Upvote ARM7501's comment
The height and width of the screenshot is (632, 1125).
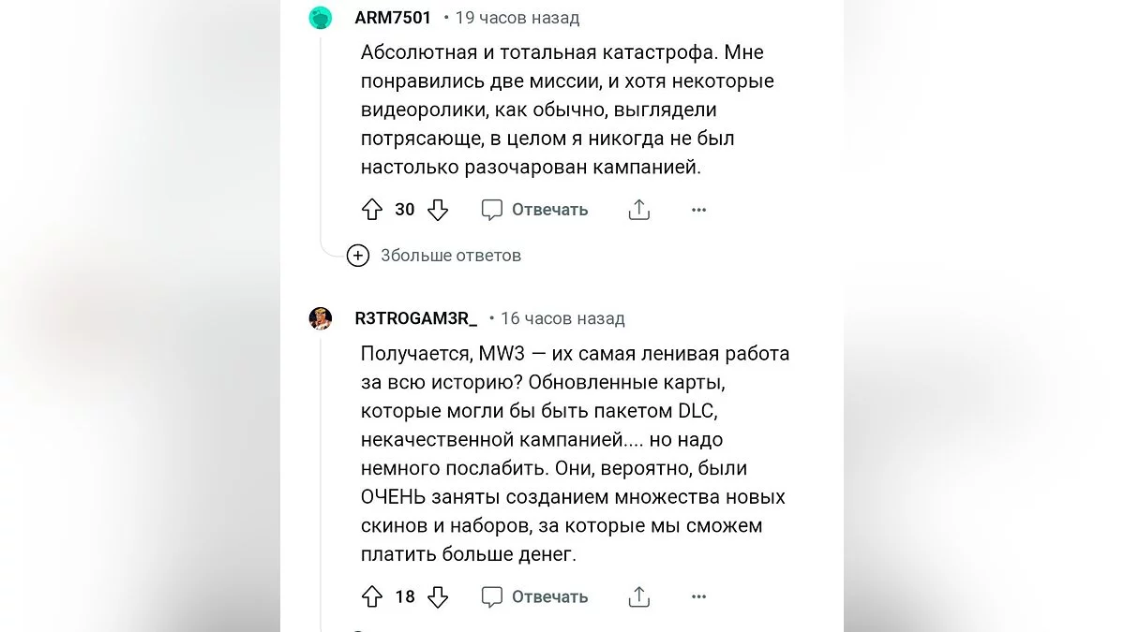[x=372, y=210]
